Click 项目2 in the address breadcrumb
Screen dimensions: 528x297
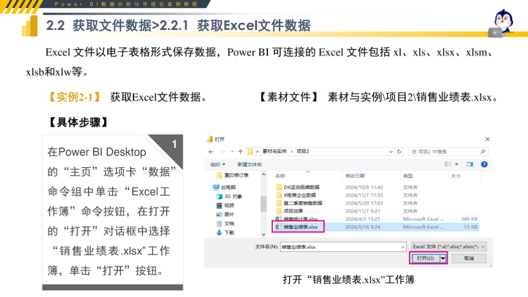coord(303,152)
